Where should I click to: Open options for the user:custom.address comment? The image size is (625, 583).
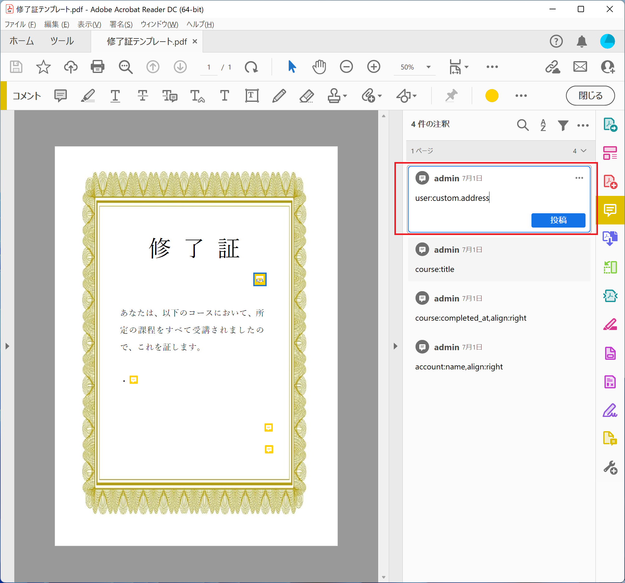tap(579, 178)
